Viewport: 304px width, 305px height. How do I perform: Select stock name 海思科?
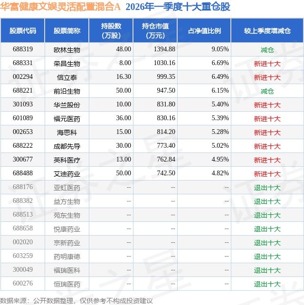pyautogui.click(x=67, y=133)
